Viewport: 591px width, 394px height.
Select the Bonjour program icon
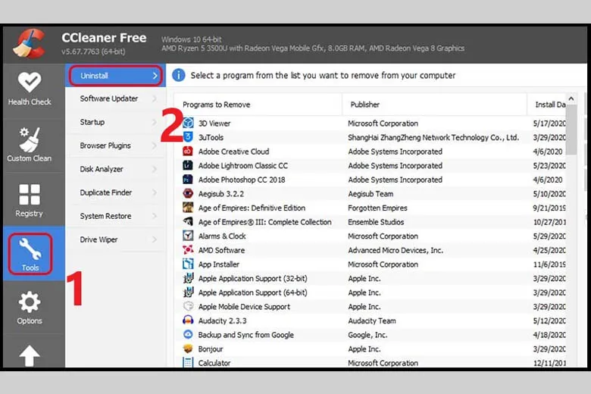tap(188, 349)
